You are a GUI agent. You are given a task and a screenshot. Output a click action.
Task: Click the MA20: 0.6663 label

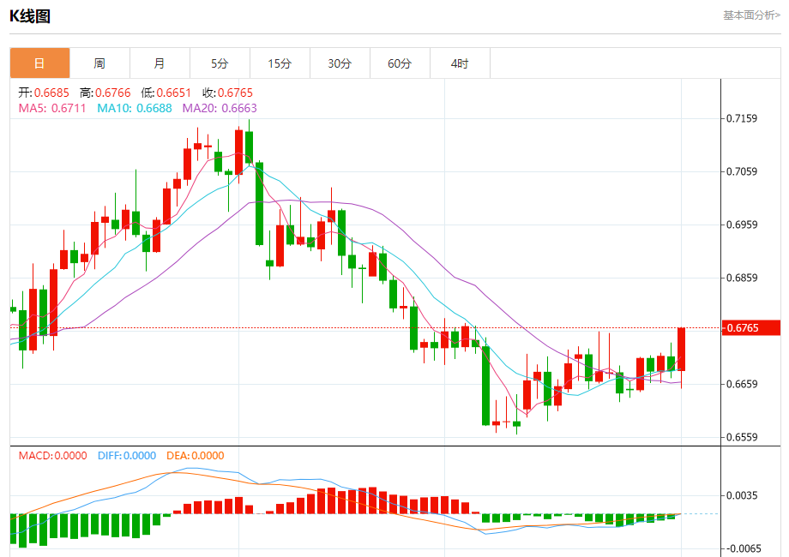220,108
